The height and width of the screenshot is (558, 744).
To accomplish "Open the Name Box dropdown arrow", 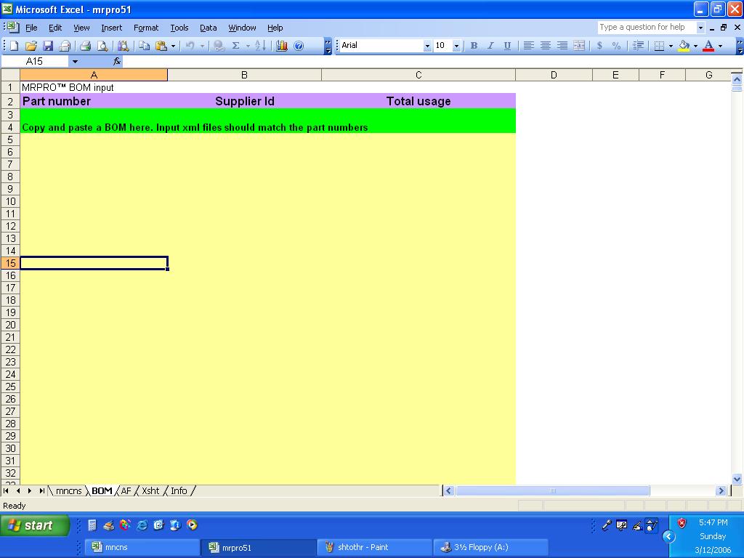I will 75,61.
